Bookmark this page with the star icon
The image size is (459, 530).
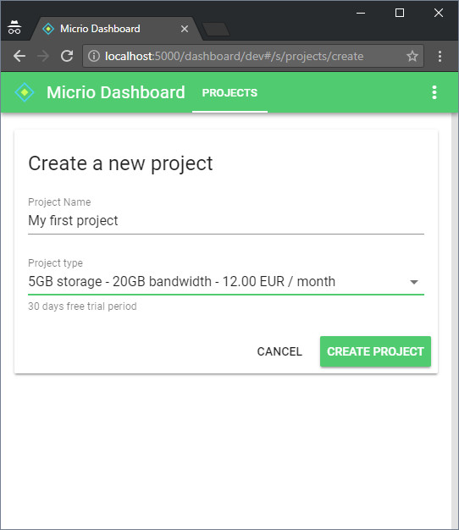click(412, 56)
